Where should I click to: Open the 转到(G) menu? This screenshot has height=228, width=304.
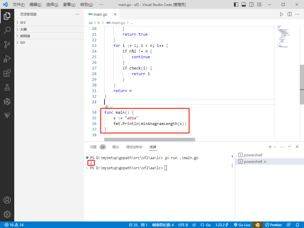pos(86,4)
